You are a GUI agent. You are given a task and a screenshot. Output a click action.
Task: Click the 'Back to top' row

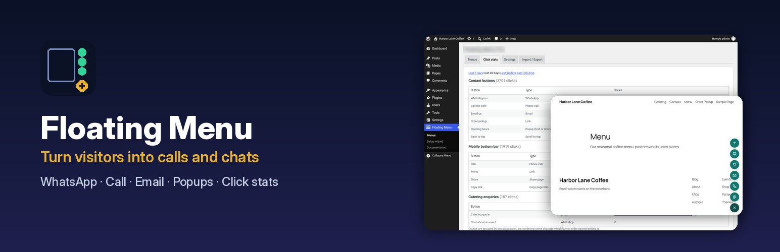(510, 137)
